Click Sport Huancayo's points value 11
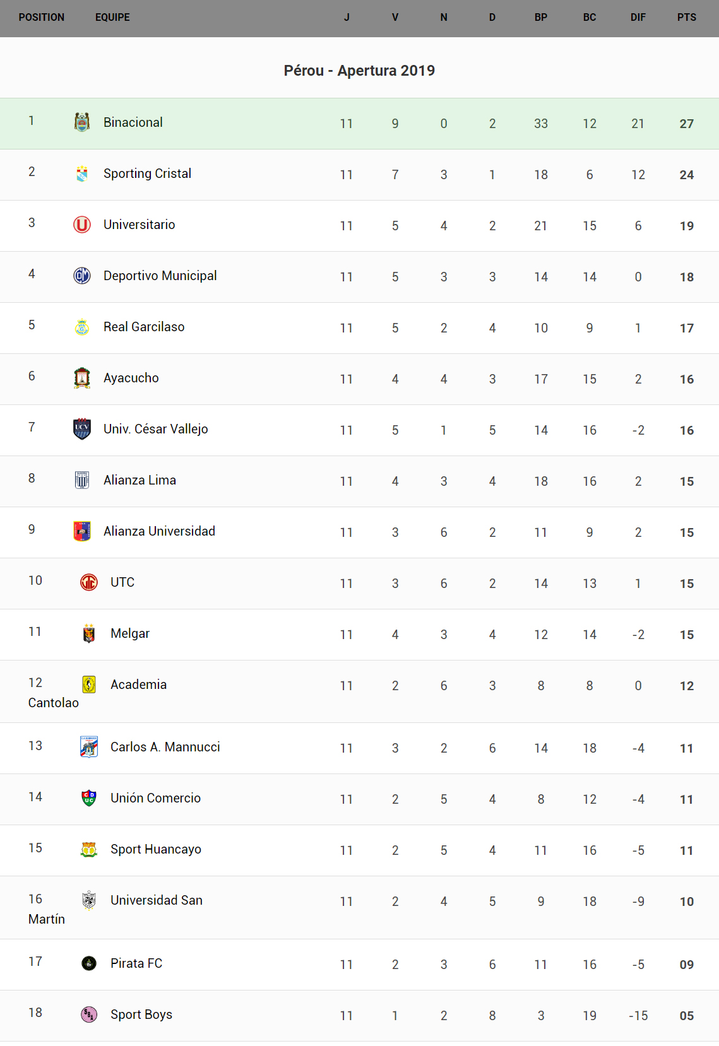The height and width of the screenshot is (1046, 719). (687, 850)
